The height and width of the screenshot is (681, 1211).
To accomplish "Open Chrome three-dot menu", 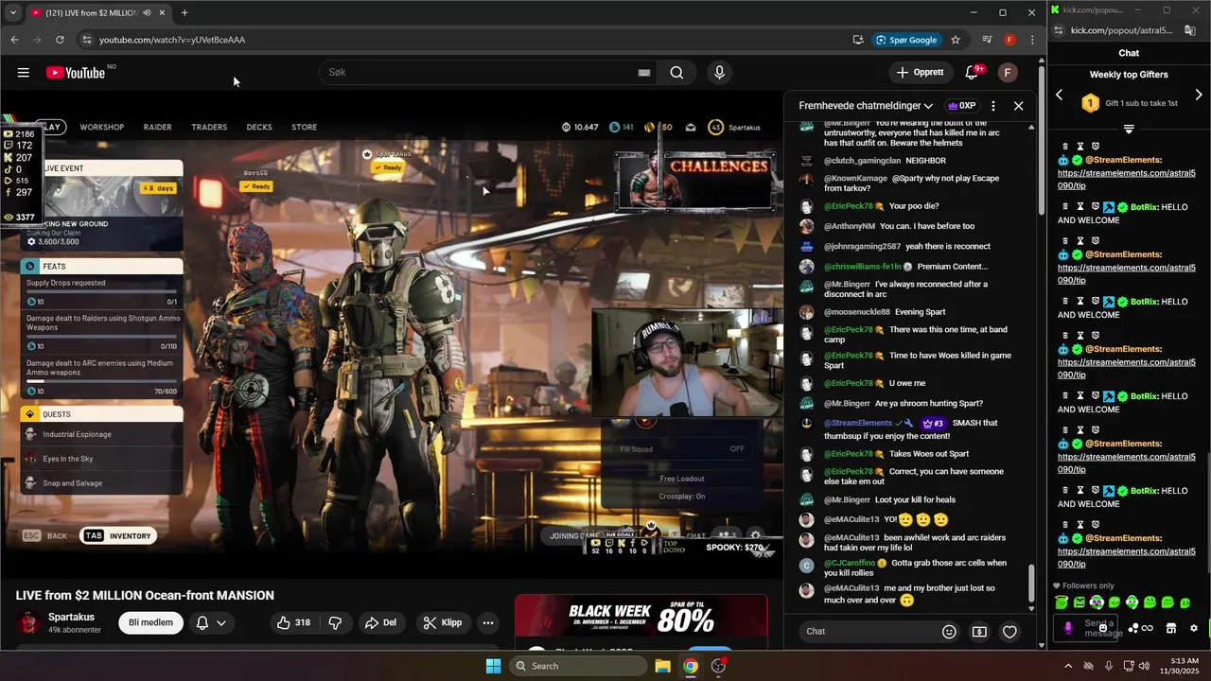I will tap(1032, 40).
